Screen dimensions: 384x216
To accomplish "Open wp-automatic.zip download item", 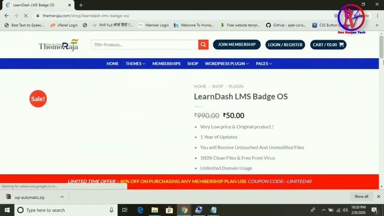I will tap(29, 197).
